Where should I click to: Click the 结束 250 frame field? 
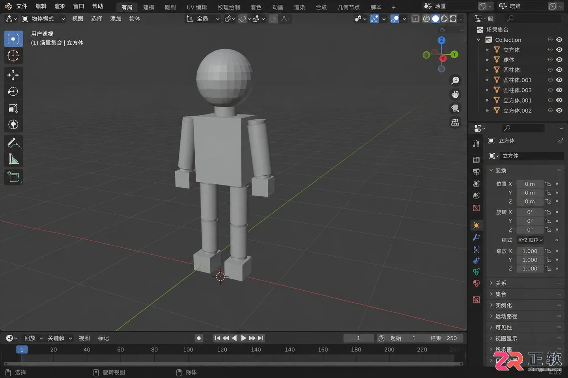444,338
